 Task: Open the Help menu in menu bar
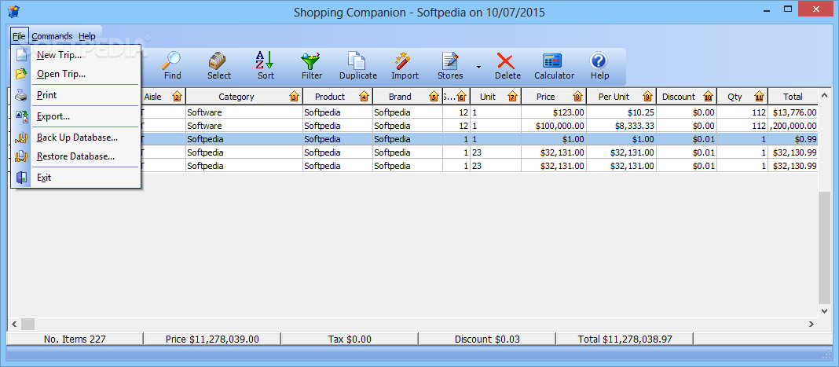pos(86,36)
